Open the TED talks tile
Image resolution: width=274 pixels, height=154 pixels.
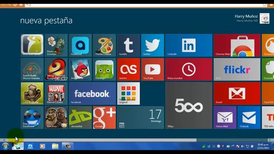point(268,118)
